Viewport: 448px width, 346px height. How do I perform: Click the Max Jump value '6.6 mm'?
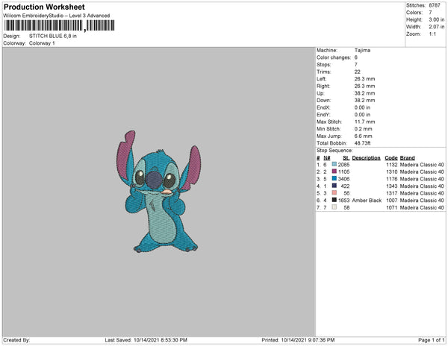pyautogui.click(x=363, y=136)
